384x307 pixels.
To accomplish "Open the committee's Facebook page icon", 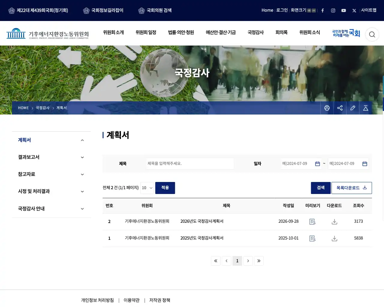I will (322, 10).
